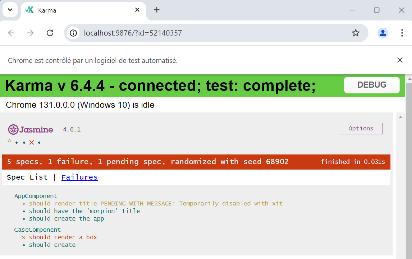
Task: Select the Karma browser tab
Action: (83, 10)
